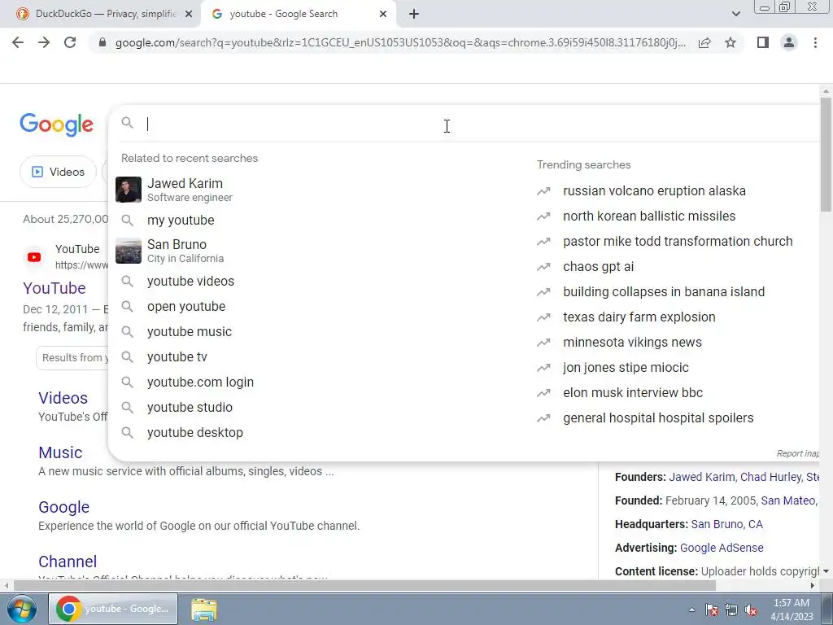Select 'youtube.com login' suggestion
Image resolution: width=833 pixels, height=625 pixels.
319,382
